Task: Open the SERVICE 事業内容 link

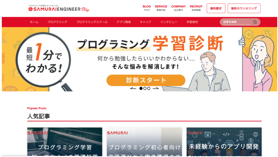Action: pyautogui.click(x=161, y=8)
